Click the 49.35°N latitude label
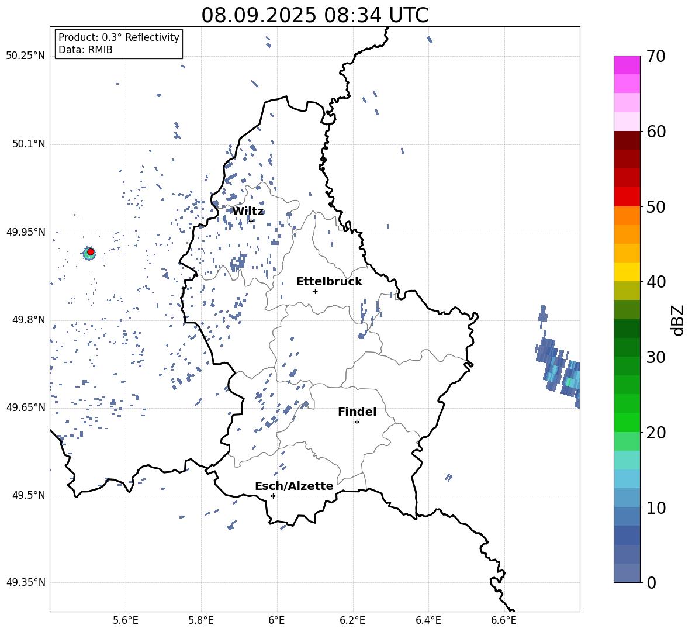The width and height of the screenshot is (692, 632). (x=26, y=582)
